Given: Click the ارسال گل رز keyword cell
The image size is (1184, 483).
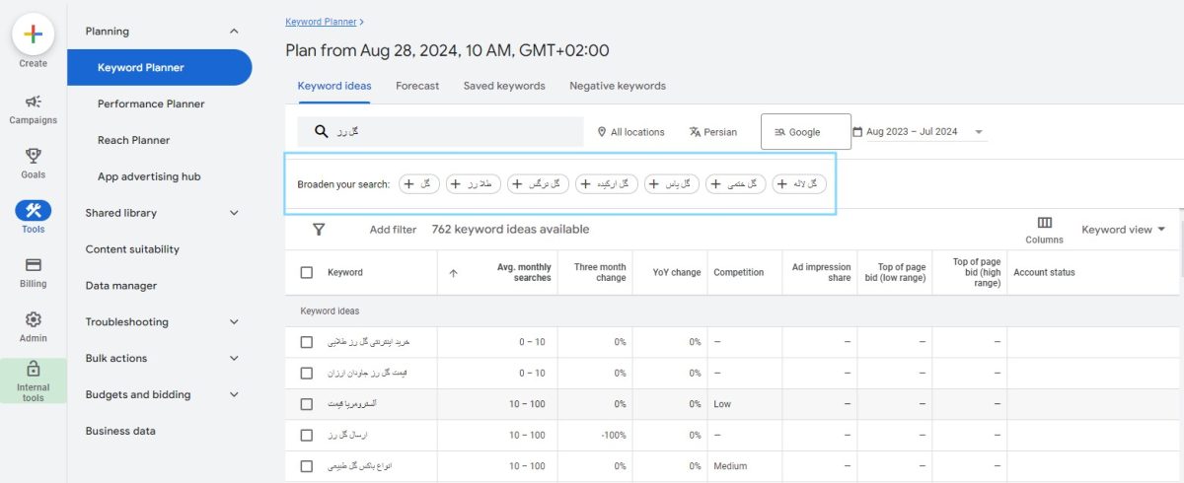Looking at the screenshot, I should coord(347,435).
